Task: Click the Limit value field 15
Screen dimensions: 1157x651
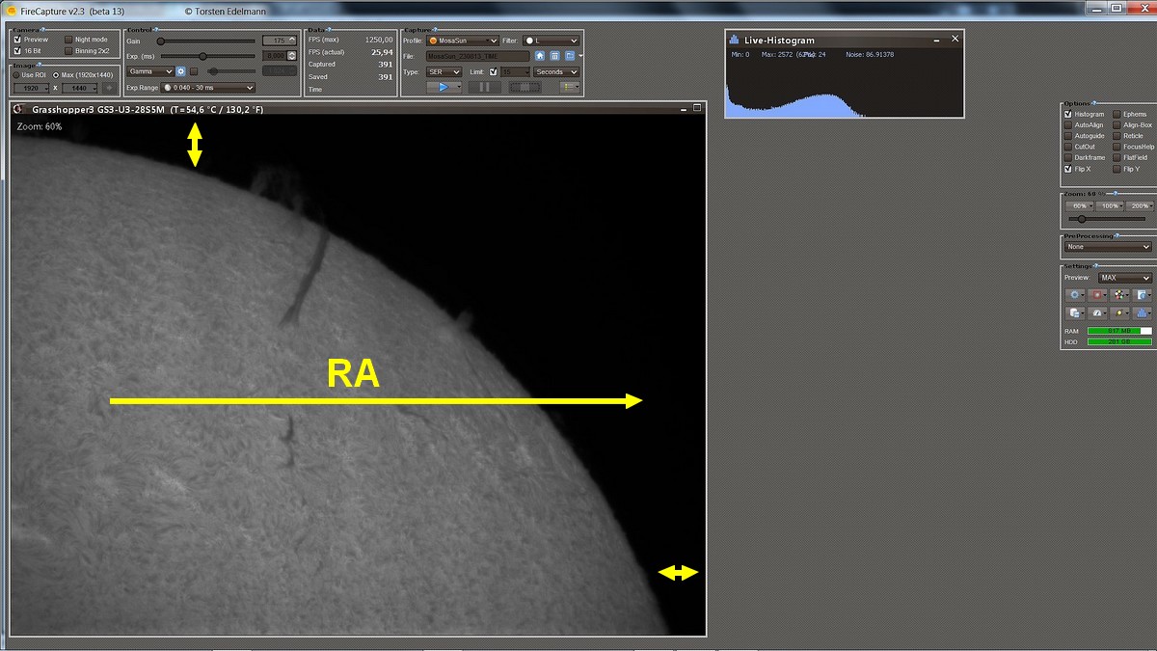Action: click(515, 71)
